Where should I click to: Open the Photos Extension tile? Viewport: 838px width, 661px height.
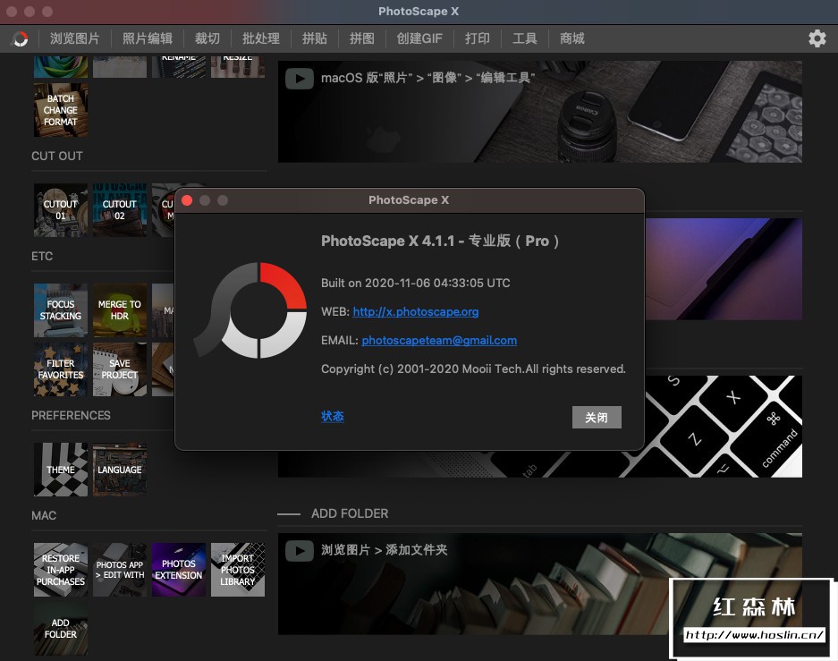[x=179, y=570]
